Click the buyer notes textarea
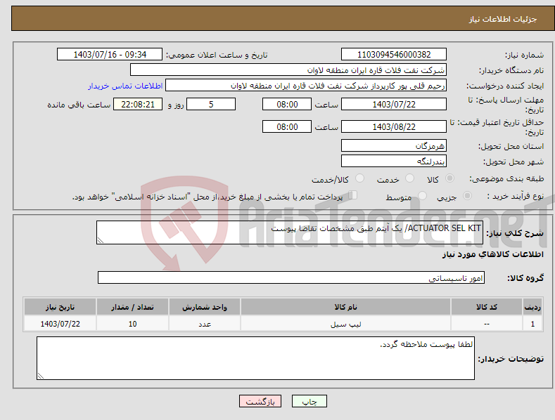The width and height of the screenshot is (555, 420). coord(255,358)
